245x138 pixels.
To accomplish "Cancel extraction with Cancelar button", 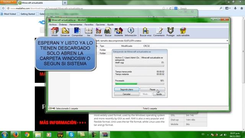I will click(127, 94).
